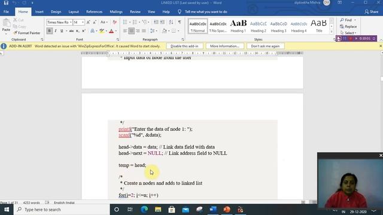The height and width of the screenshot is (215, 383).
Task: Open the Select dropdown
Action: (x=348, y=33)
